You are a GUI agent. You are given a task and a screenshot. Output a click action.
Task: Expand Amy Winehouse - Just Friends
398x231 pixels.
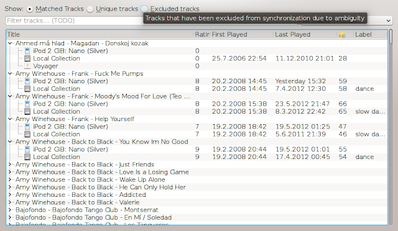[10, 165]
